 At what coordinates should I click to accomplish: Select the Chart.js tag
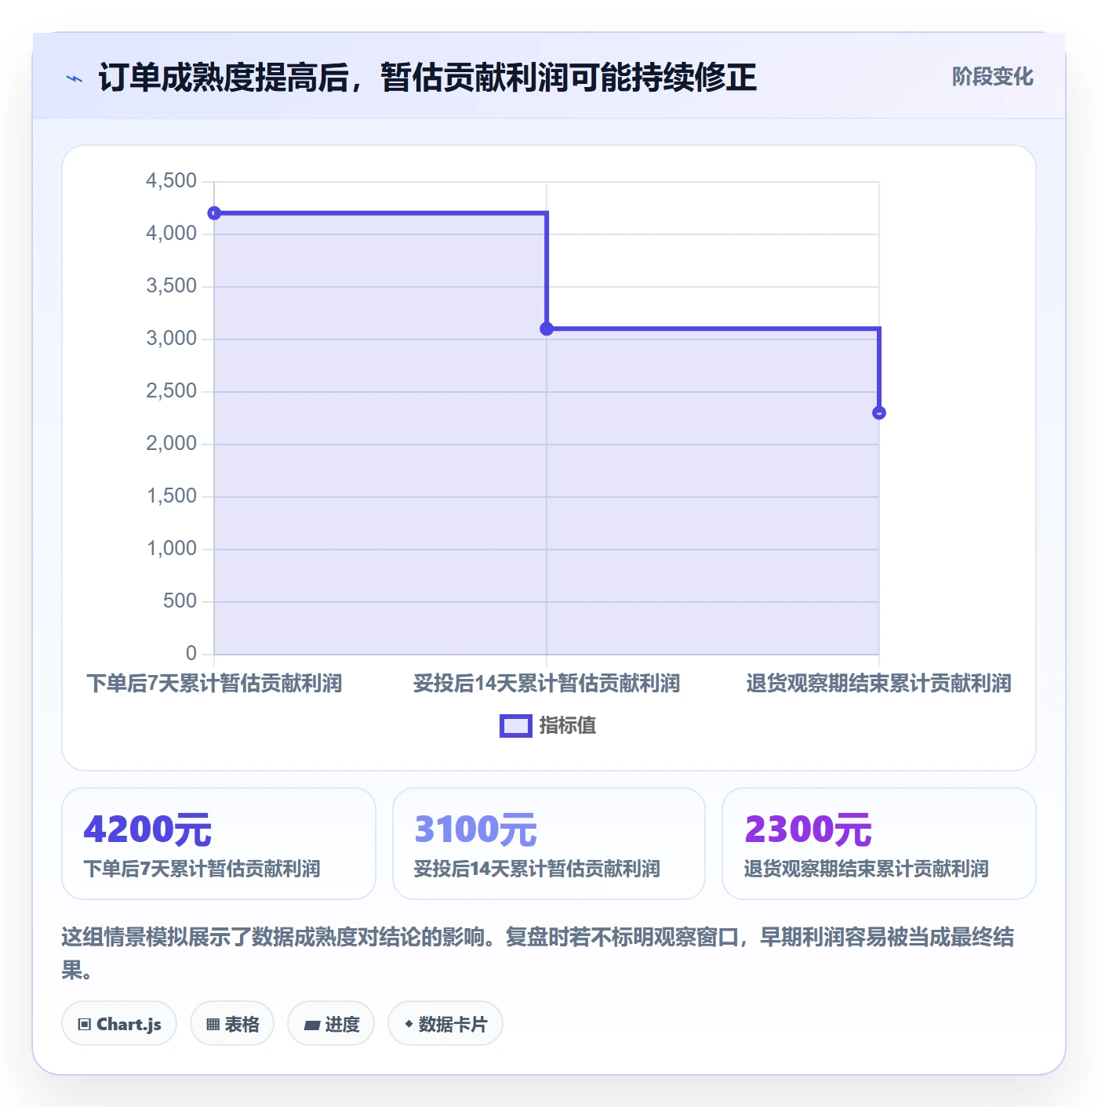[x=119, y=1024]
